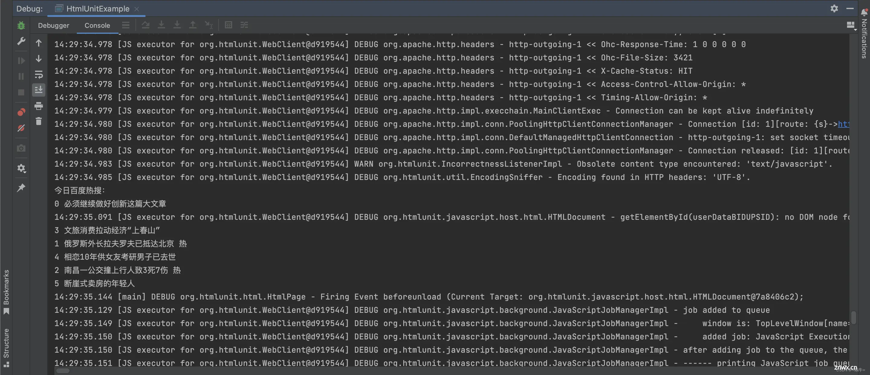The width and height of the screenshot is (870, 375).
Task: Open the Debug panel options gear
Action: pos(834,8)
